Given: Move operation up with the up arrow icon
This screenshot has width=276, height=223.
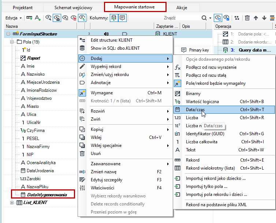Looking at the screenshot, I should (x=256, y=18).
